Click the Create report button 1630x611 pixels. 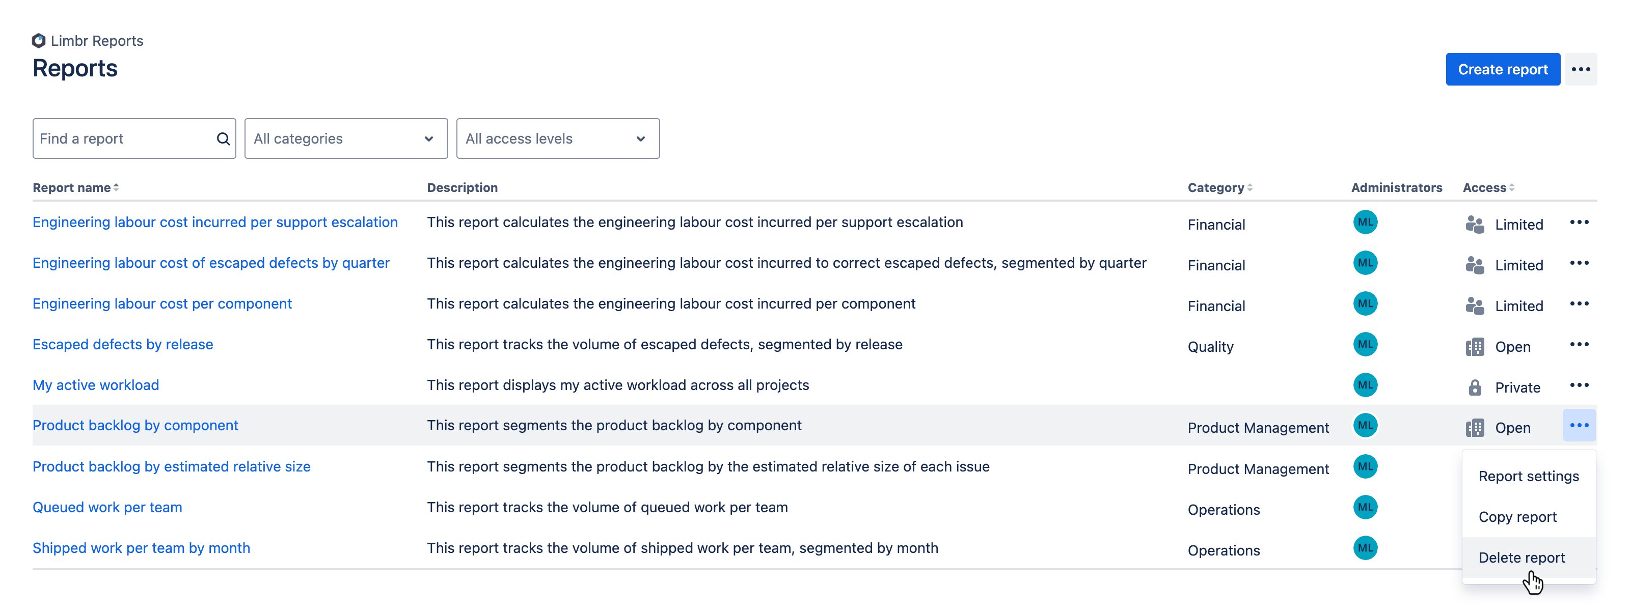(1503, 70)
